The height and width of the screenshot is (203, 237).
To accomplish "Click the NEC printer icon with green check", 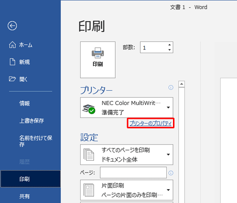I will pos(89,109).
